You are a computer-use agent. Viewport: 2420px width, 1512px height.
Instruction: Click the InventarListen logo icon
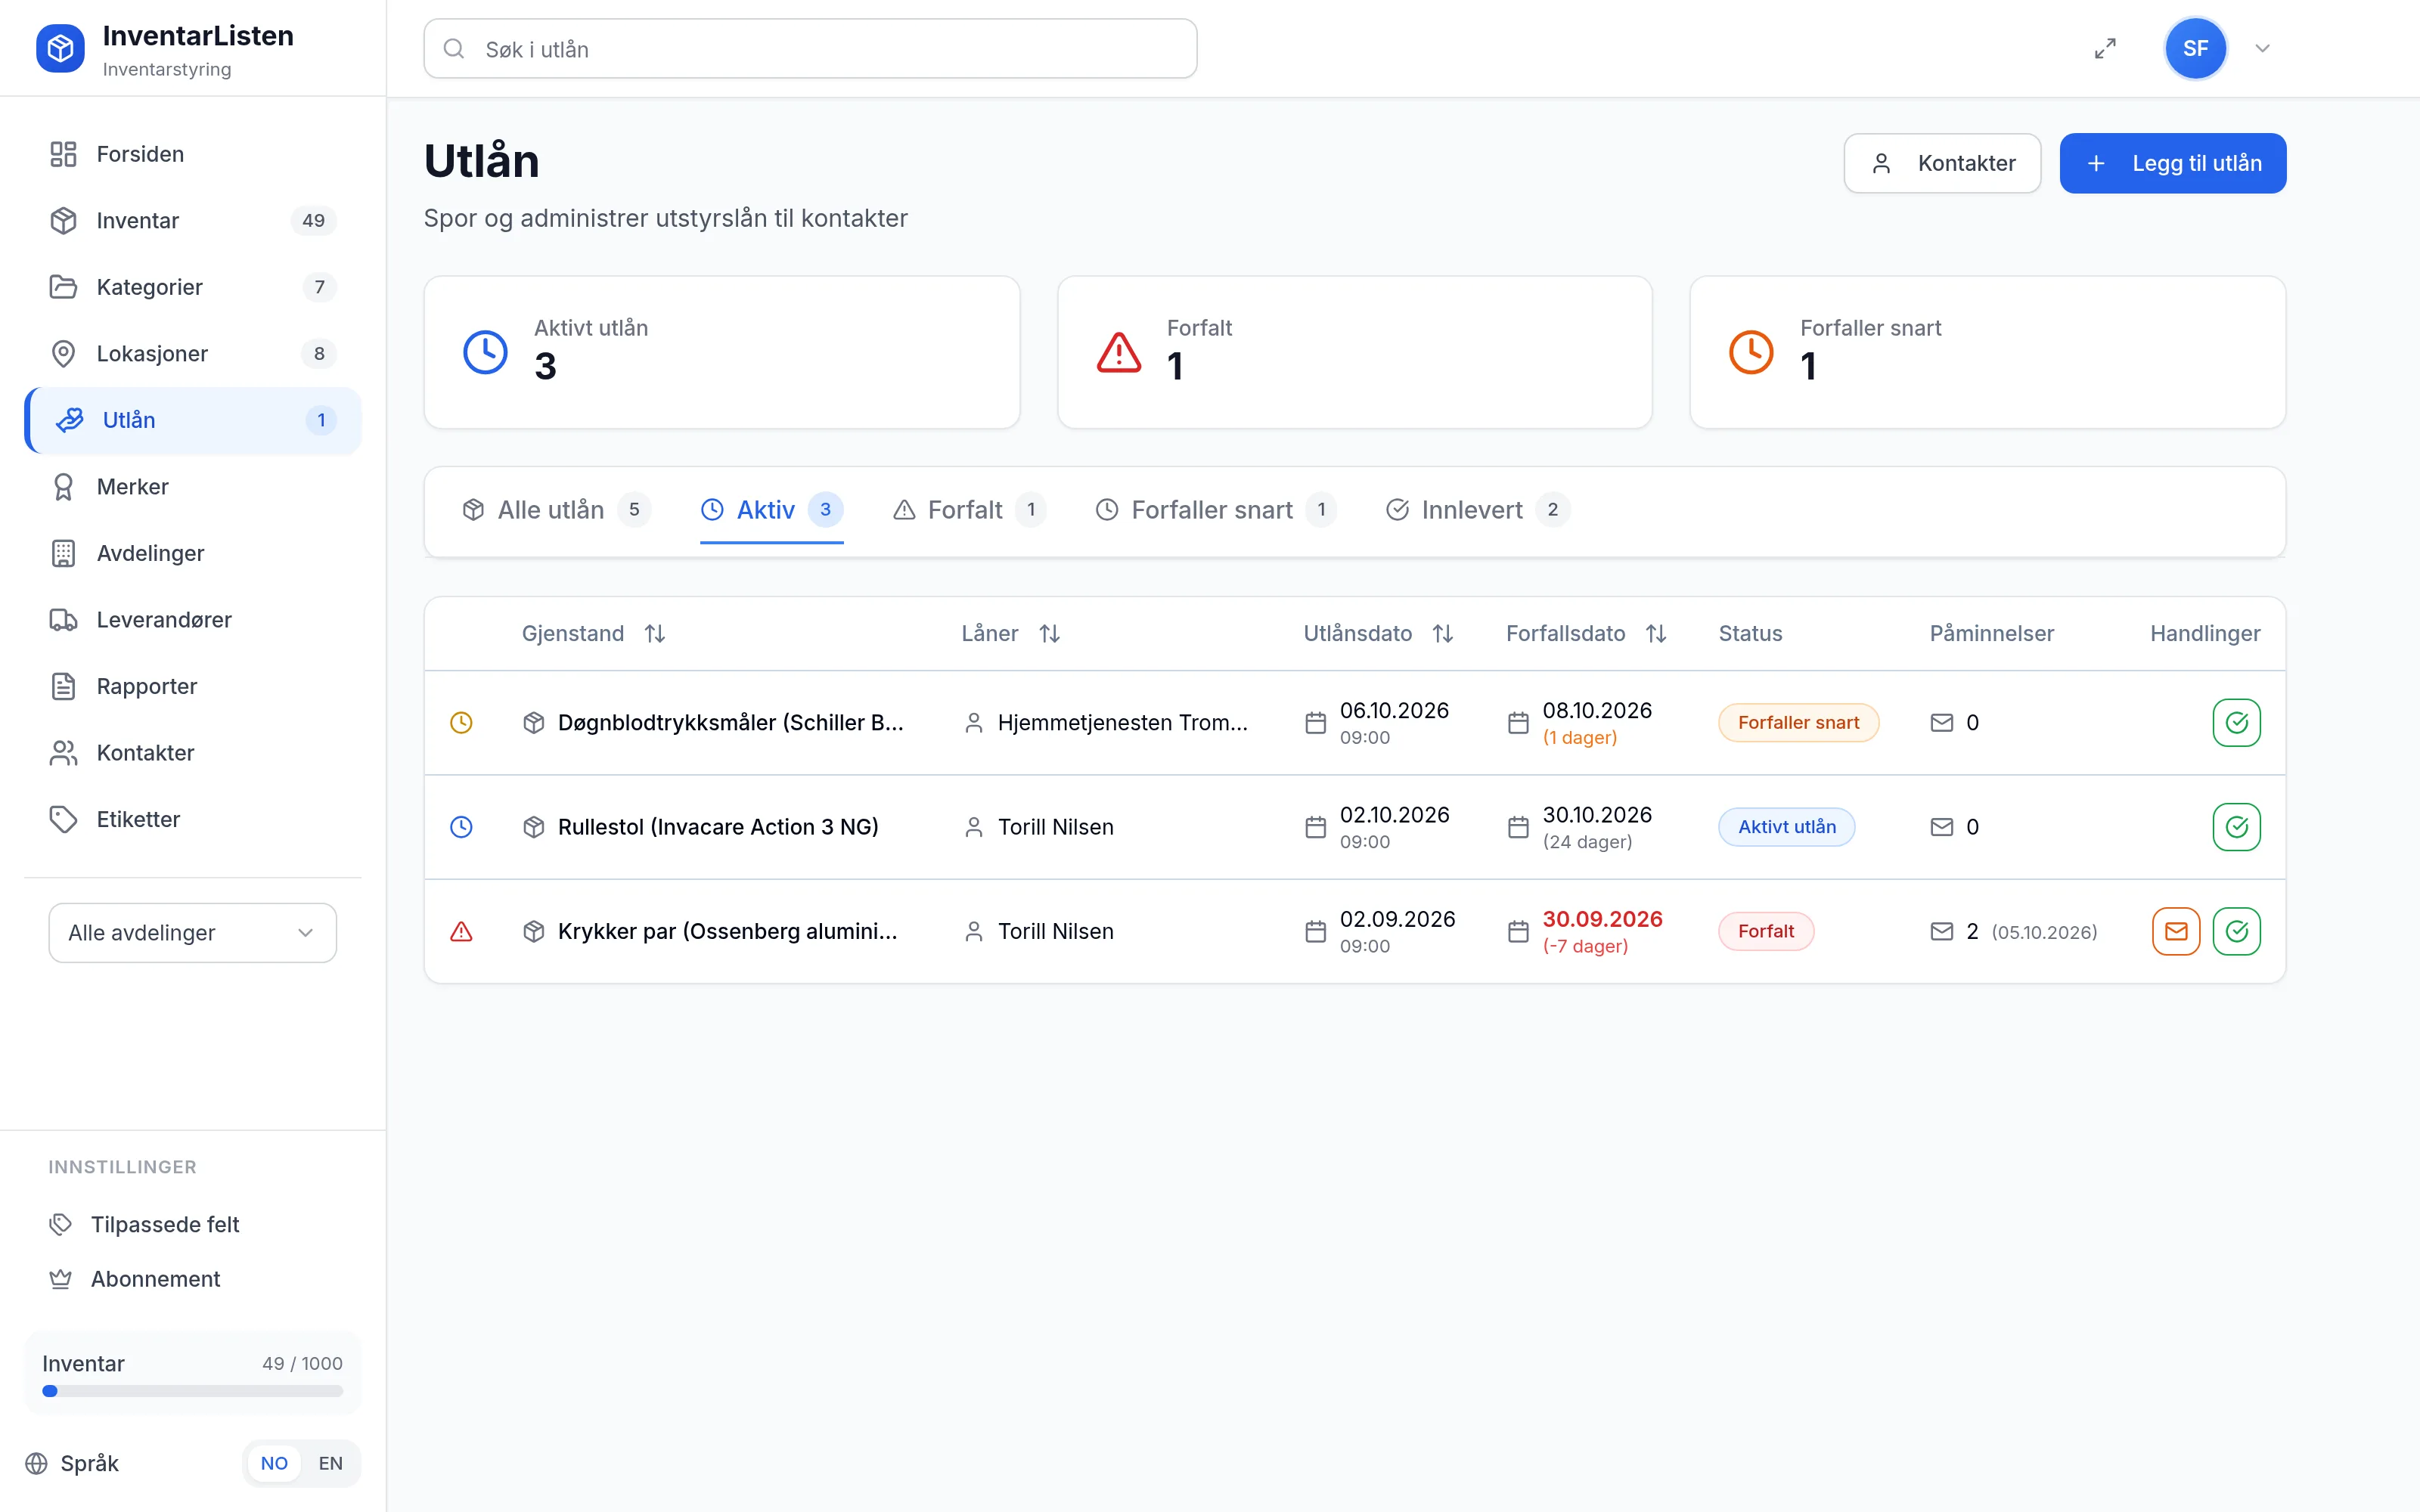coord(60,48)
